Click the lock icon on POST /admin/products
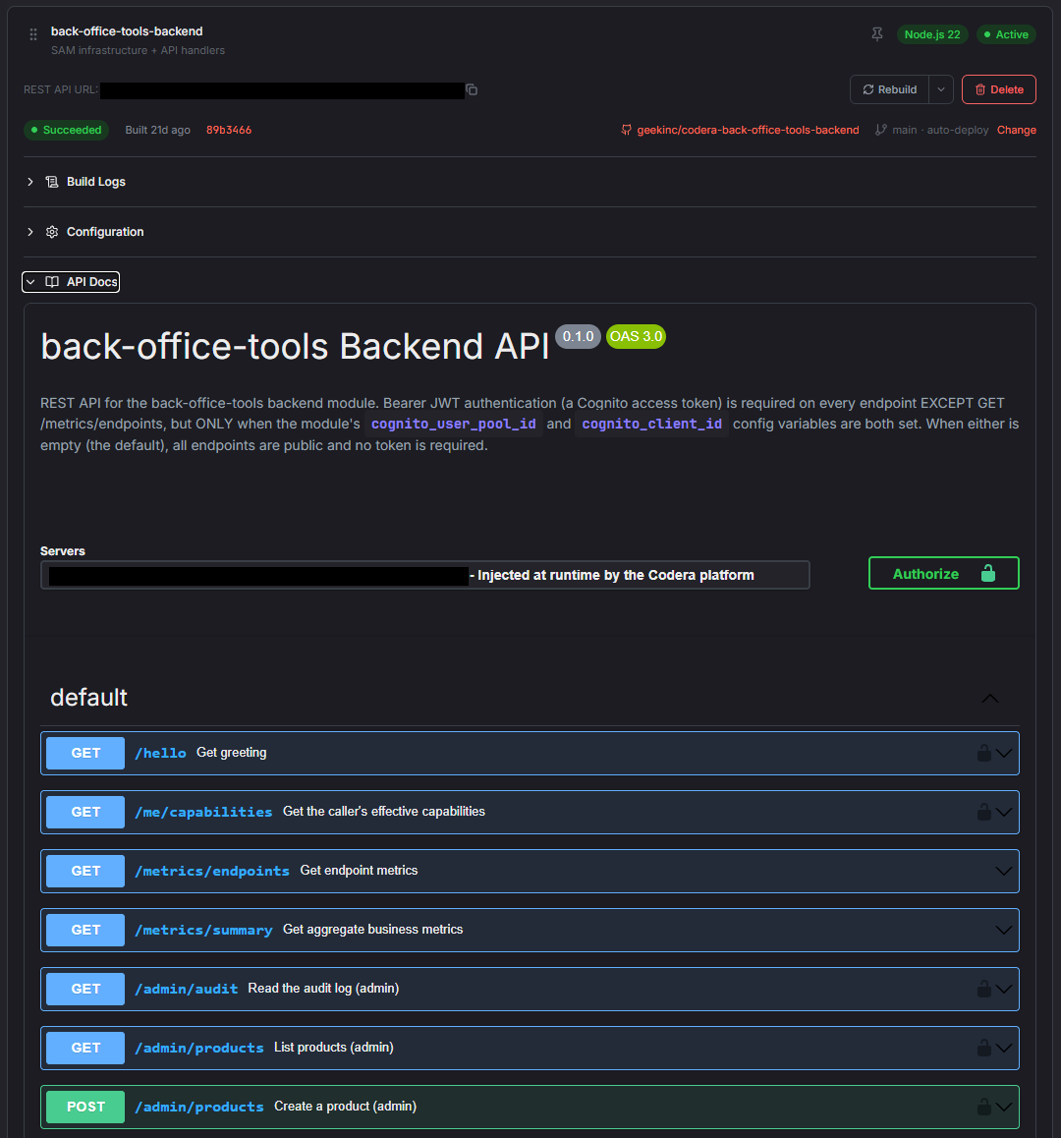 (x=984, y=1107)
